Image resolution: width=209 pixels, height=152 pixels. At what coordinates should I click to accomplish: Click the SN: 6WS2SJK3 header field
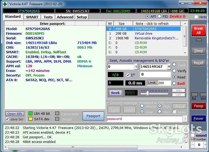78,11
